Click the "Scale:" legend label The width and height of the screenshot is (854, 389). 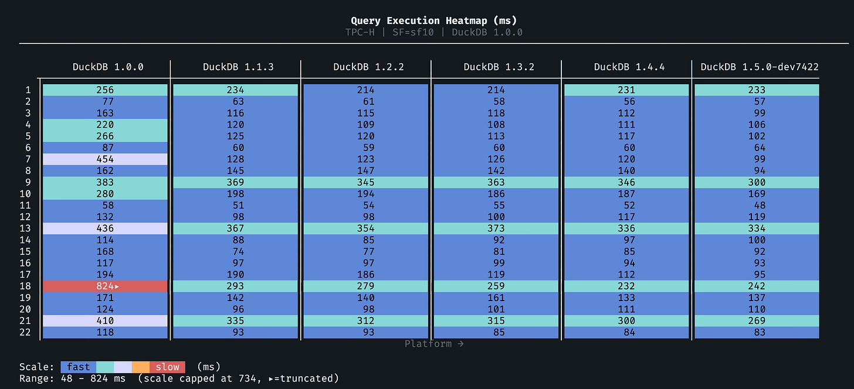click(37, 367)
